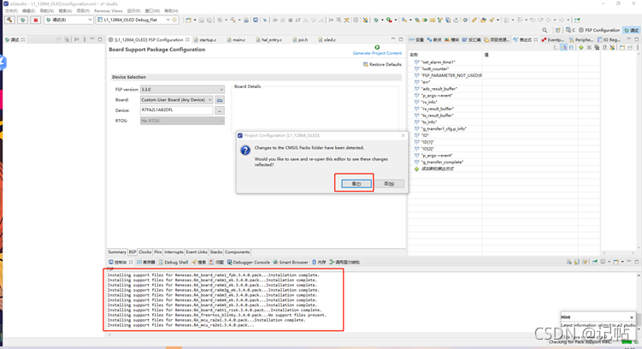Click the gear beside launch configuration
This screenshot has width=642, height=349.
click(175, 20)
